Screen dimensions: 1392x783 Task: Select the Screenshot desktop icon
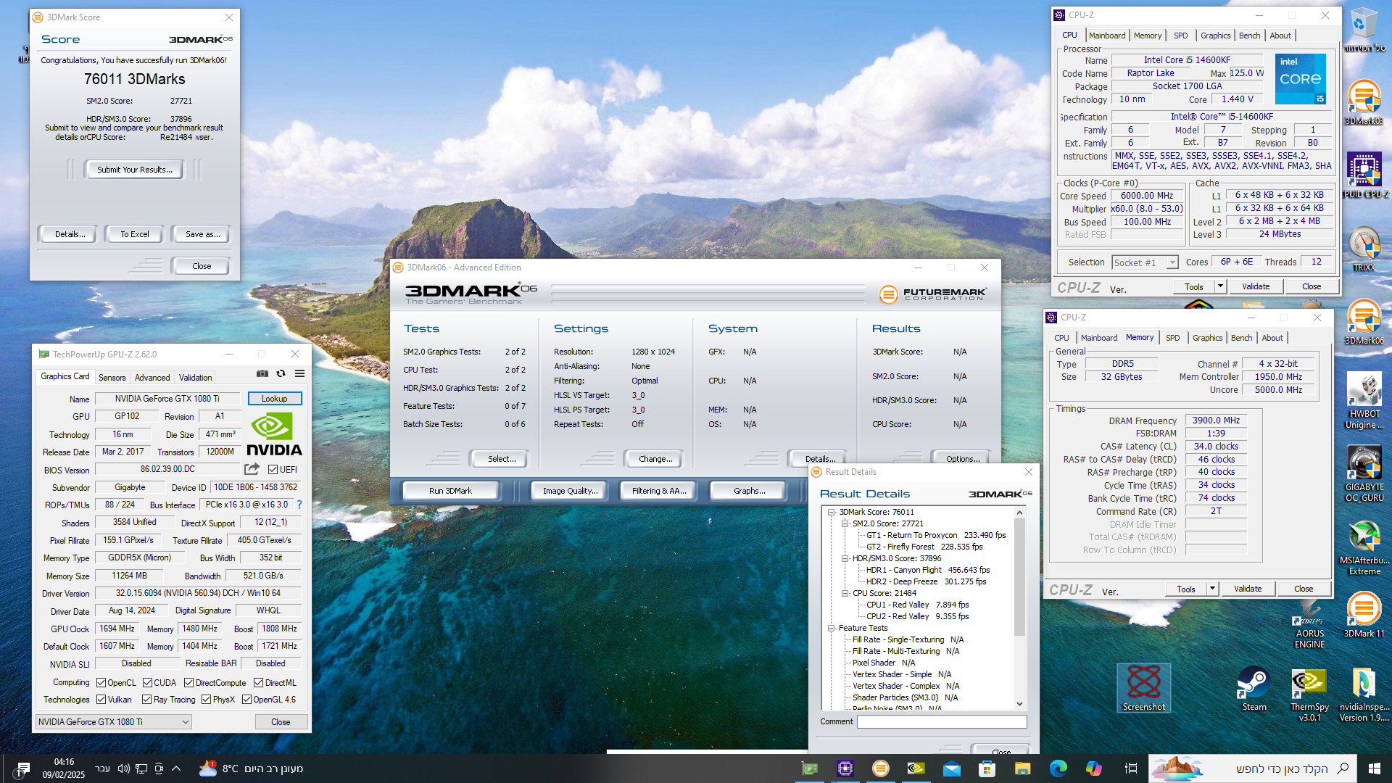(1143, 689)
